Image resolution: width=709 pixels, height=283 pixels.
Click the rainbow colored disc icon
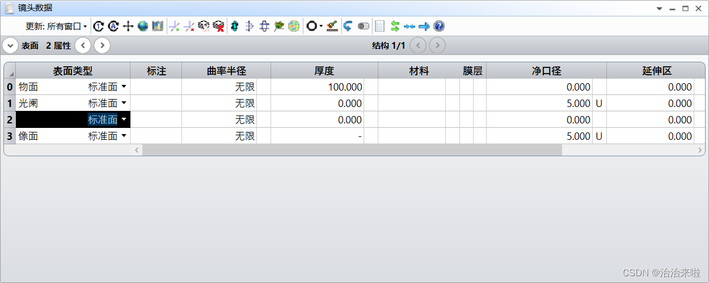(x=294, y=26)
